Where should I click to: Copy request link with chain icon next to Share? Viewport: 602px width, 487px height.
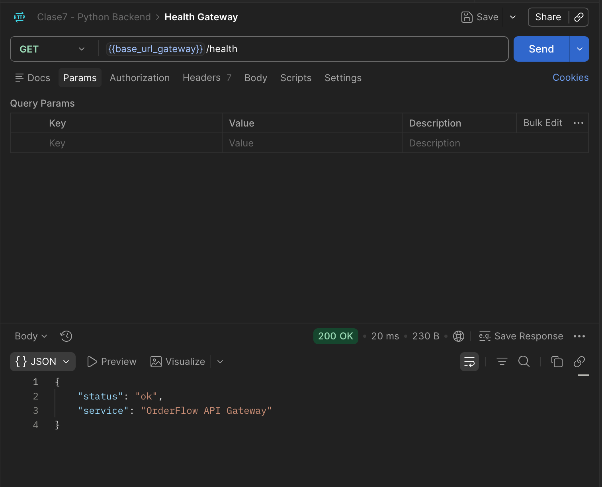tap(579, 17)
